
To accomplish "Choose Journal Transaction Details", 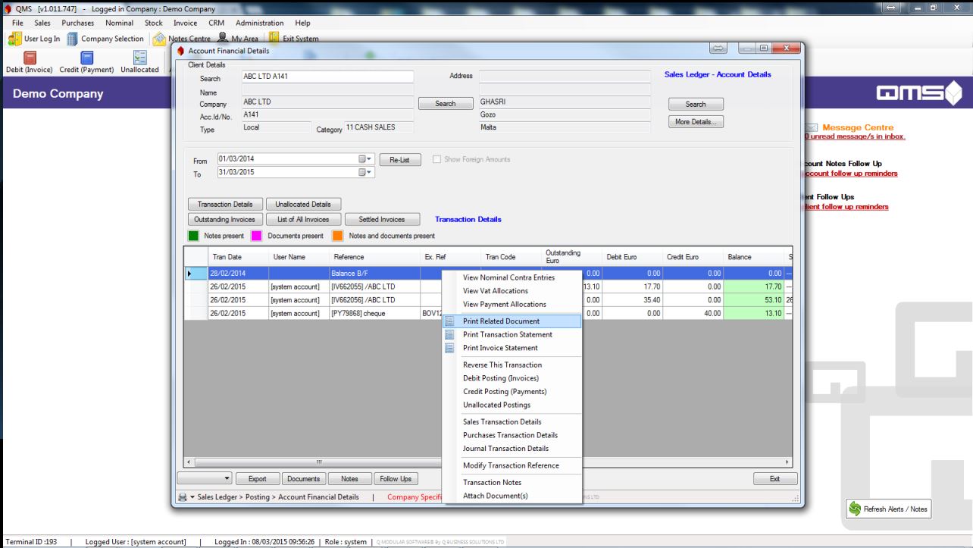I will click(512, 449).
